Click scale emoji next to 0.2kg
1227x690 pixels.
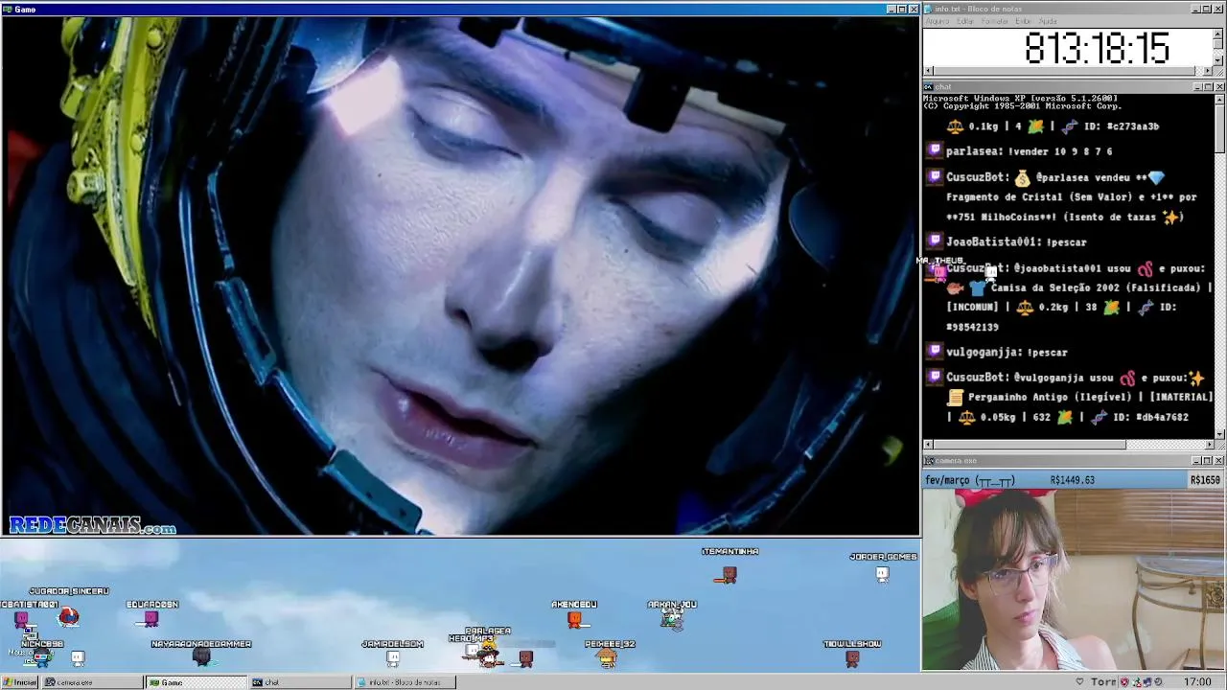(1025, 308)
